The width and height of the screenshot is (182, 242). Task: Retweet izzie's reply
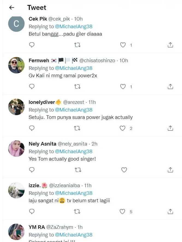tap(77, 212)
